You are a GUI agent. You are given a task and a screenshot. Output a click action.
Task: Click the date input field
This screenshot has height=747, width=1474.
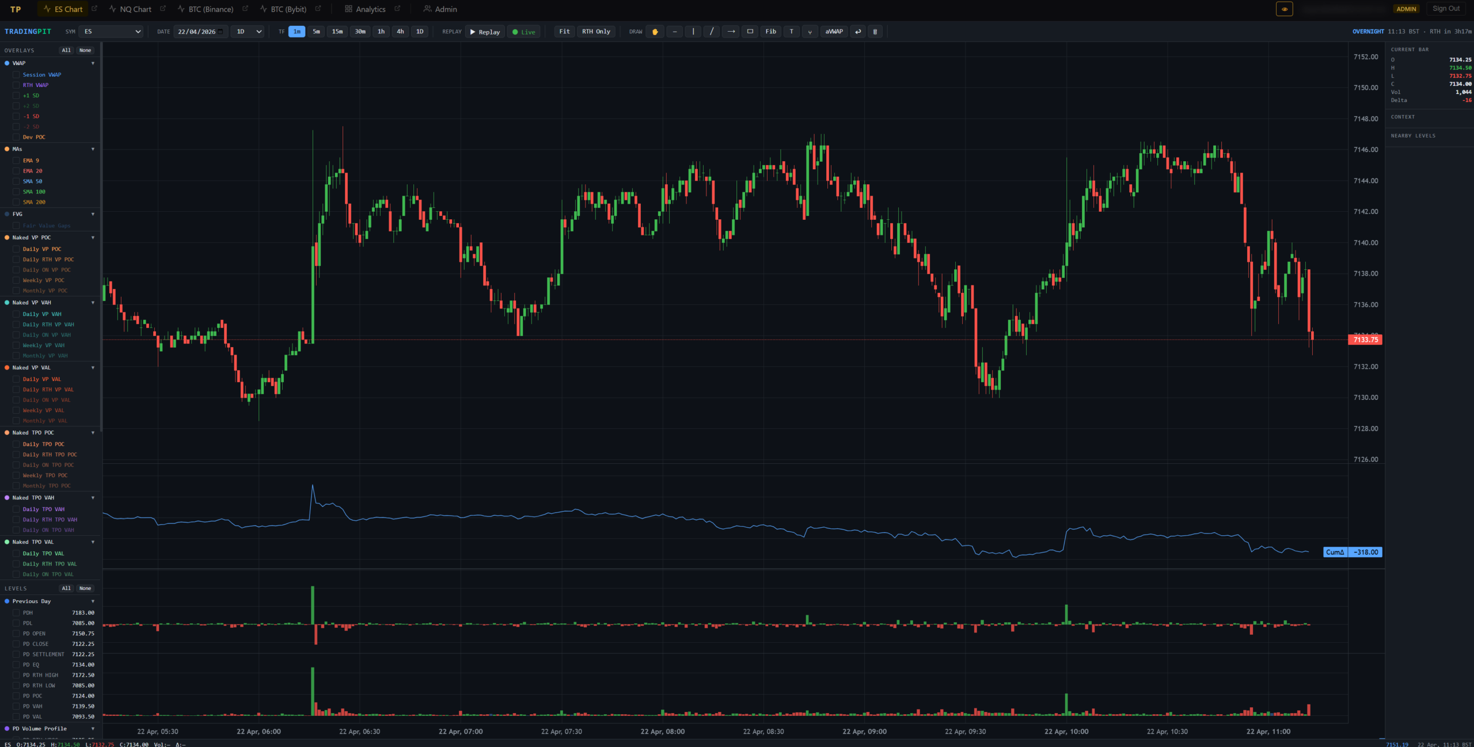click(x=201, y=32)
